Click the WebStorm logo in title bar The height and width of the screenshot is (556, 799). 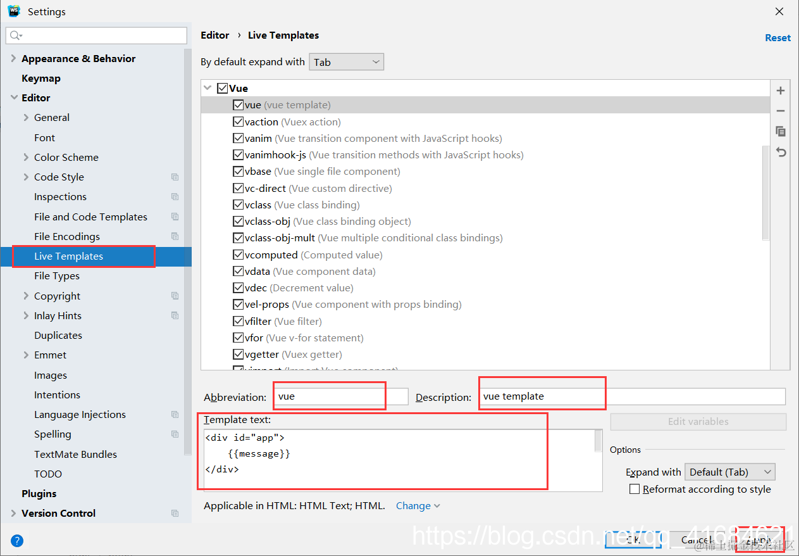point(14,11)
